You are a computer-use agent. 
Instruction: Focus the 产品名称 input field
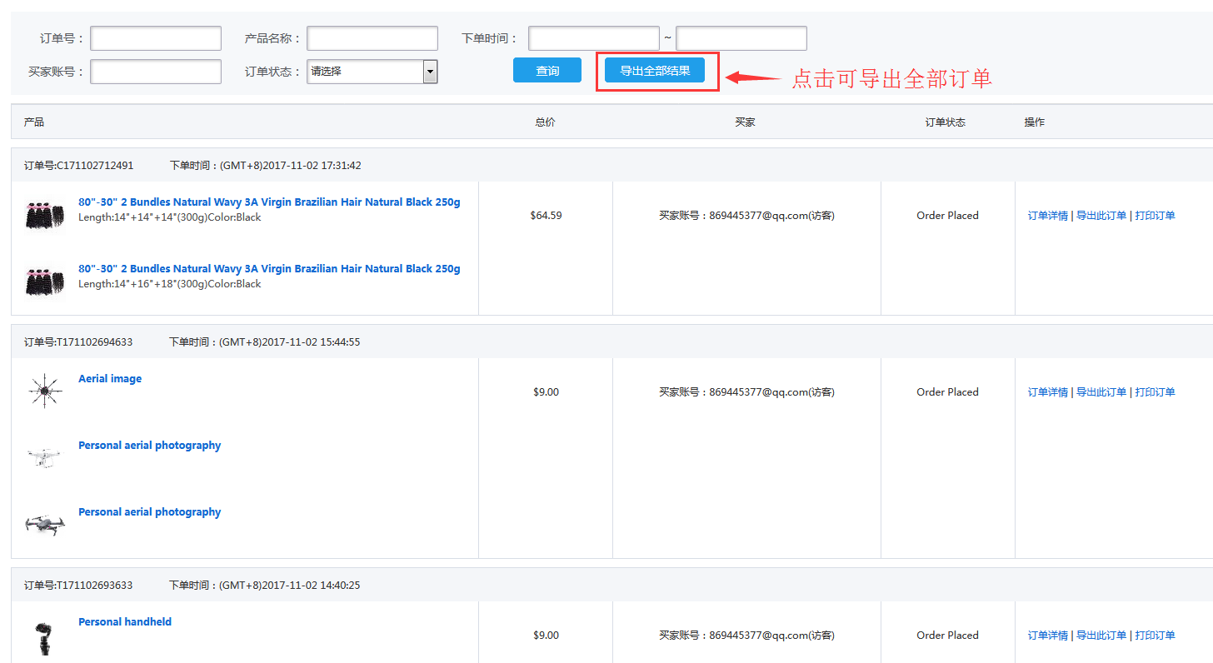point(372,38)
